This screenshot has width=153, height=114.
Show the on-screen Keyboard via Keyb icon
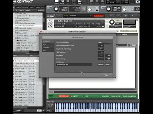pyautogui.click(x=80, y=2)
